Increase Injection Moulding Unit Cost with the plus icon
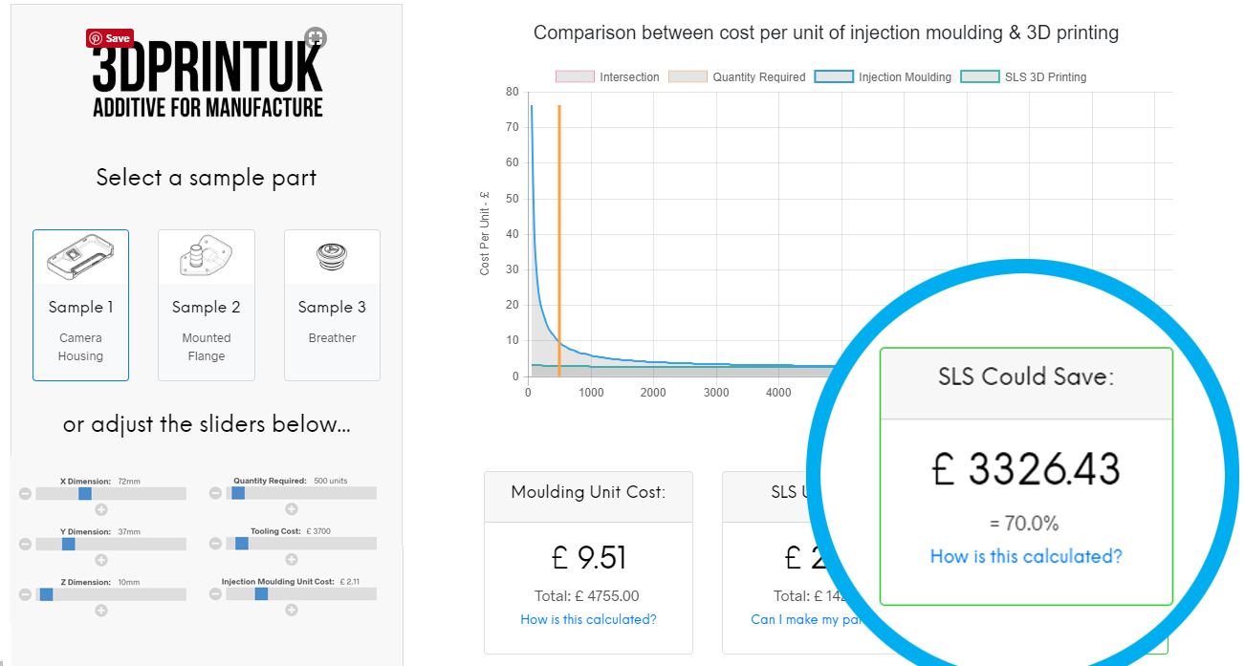 (292, 611)
